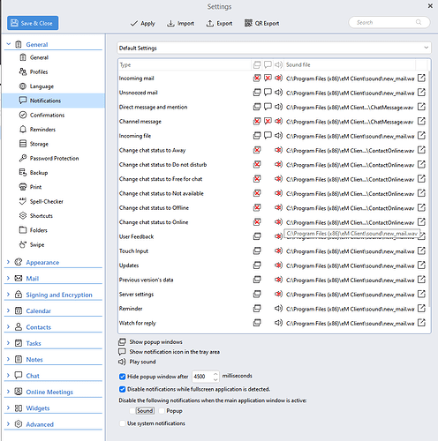Toggle popup for Change chat status to Online
Image resolution: width=438 pixels, height=441 pixels.
point(257,222)
